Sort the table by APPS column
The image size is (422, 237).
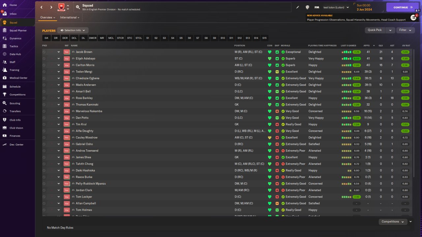(x=366, y=45)
